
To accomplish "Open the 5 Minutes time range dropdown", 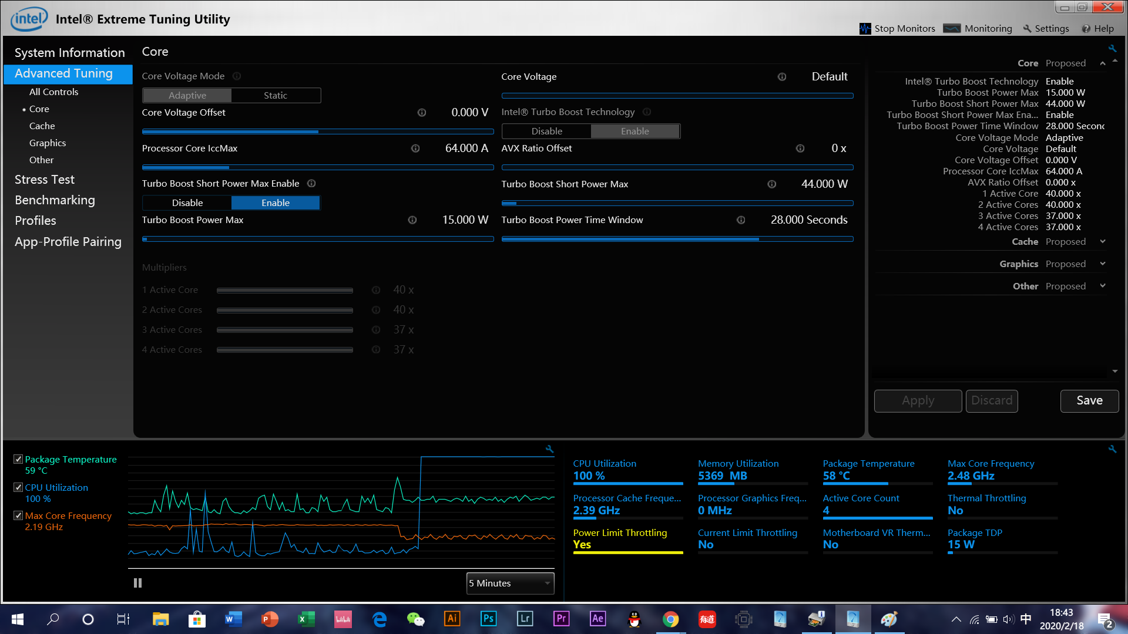I will click(510, 584).
